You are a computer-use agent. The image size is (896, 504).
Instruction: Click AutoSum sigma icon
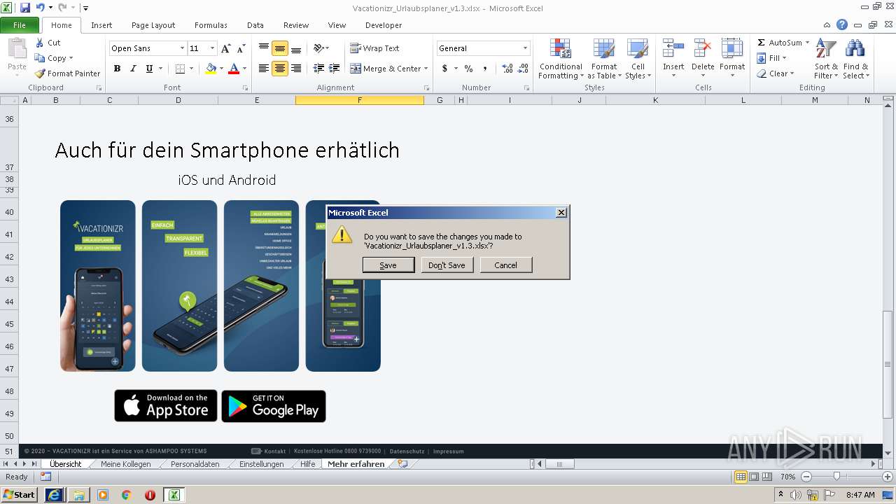click(x=762, y=43)
